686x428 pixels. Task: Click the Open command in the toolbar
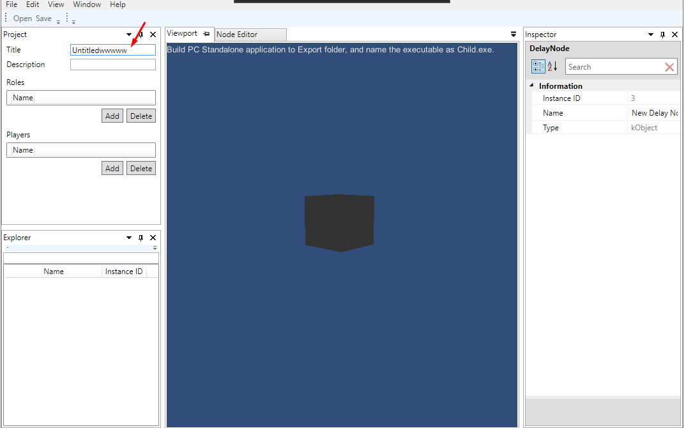pyautogui.click(x=21, y=18)
